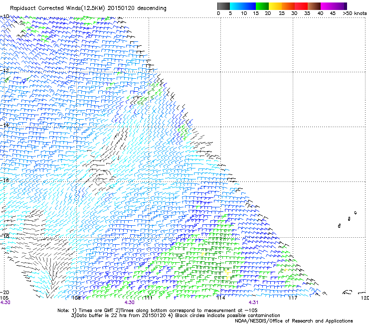Click the yellow 20-25 knots legend segment
Screen dimensions: 369x324
pyautogui.click(x=275, y=6)
